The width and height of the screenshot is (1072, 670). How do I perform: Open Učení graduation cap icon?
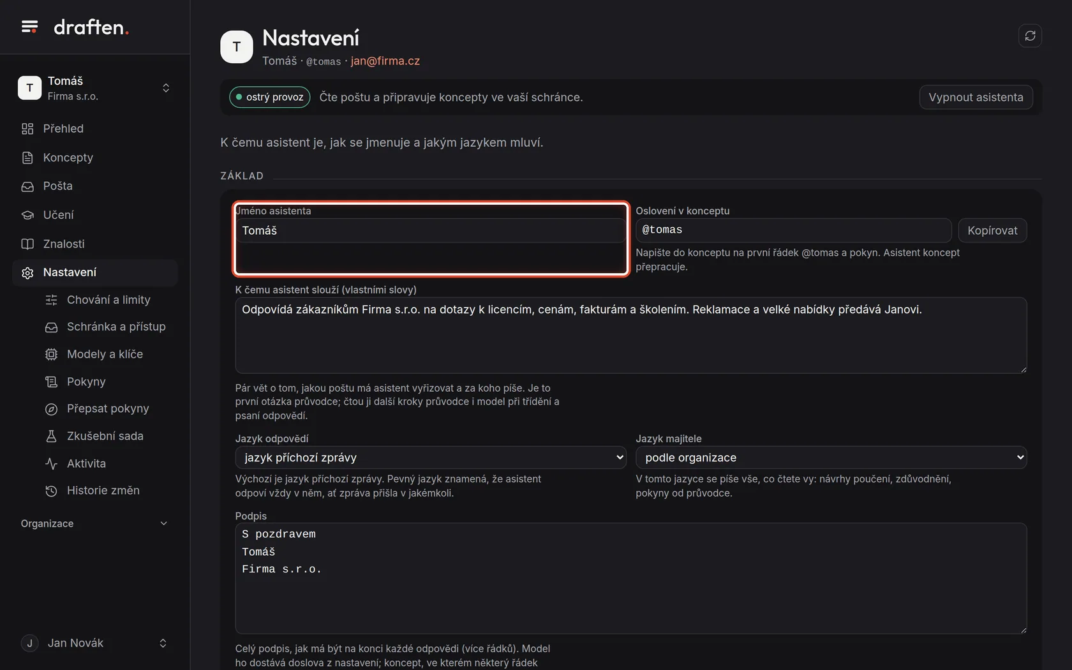(27, 215)
